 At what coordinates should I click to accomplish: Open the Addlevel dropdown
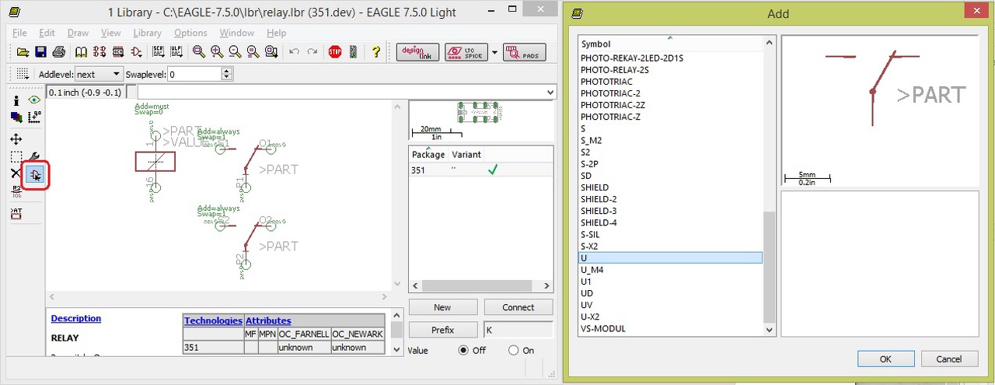click(x=98, y=74)
